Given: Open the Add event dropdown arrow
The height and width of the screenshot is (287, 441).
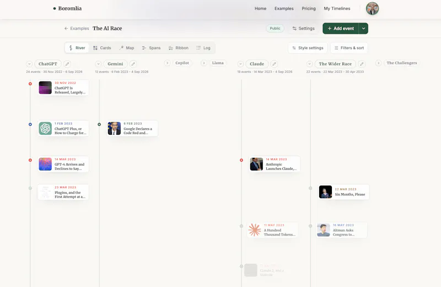Looking at the screenshot, I should point(363,29).
